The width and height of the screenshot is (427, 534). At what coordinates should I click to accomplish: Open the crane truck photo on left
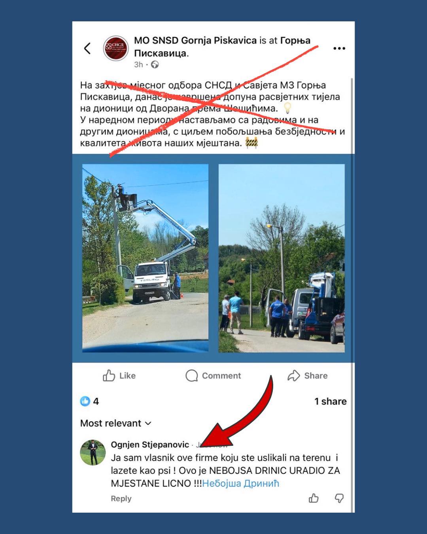point(145,258)
